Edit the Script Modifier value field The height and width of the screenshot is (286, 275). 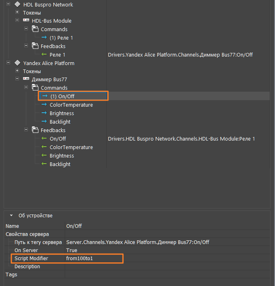point(93,258)
